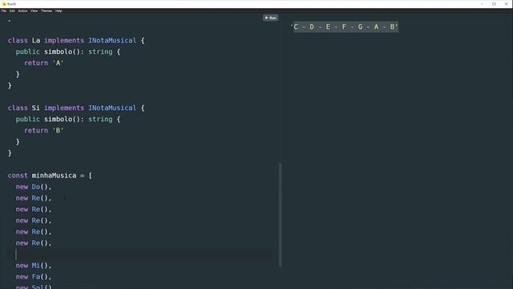Click the RunJS app icon in title bar
513x289 pixels.
pos(4,4)
